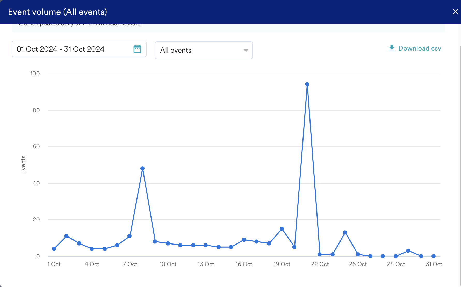The height and width of the screenshot is (287, 461).
Task: Click the 24 Oct data point at 13 events
Action: coord(345,233)
